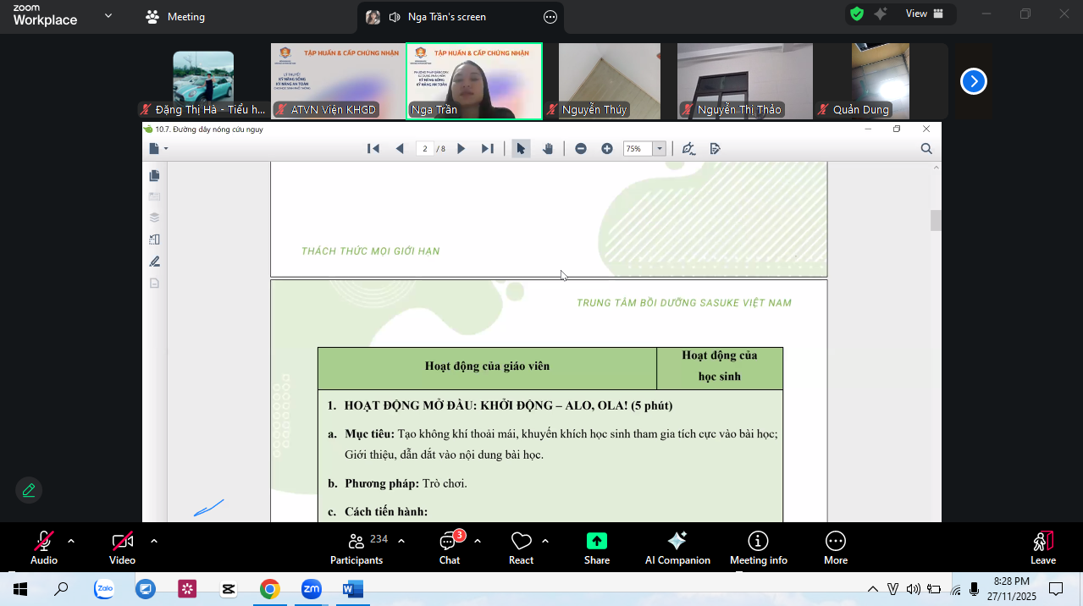Open the Participants list

click(356, 542)
